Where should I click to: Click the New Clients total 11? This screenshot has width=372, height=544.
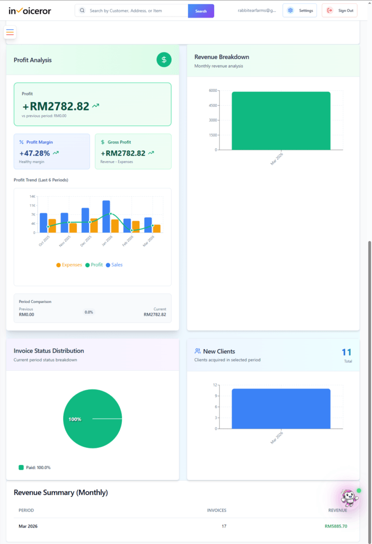pyautogui.click(x=347, y=352)
